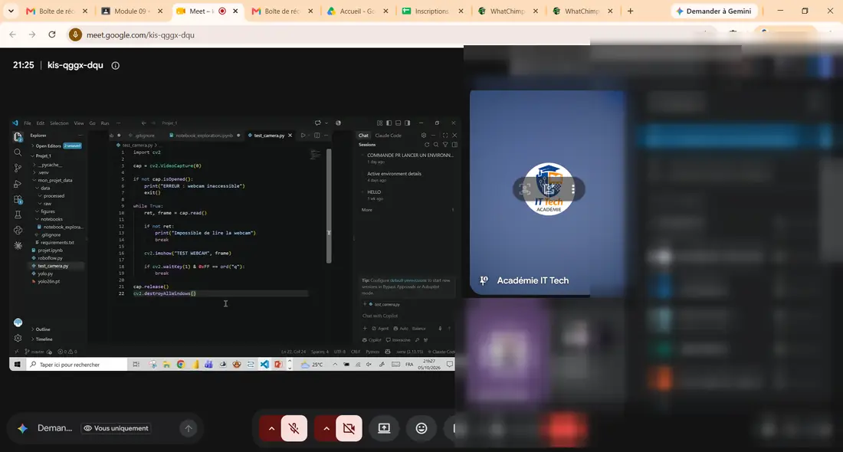This screenshot has height=452, width=843.
Task: Open the HELLO chat session
Action: pos(374,192)
